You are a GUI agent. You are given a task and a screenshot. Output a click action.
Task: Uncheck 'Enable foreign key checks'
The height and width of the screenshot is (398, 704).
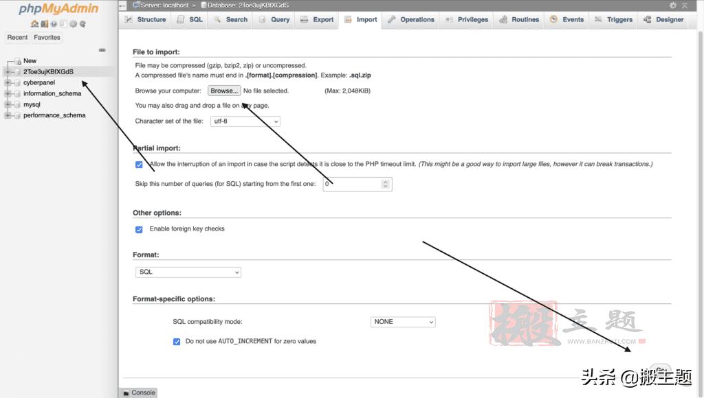point(139,229)
